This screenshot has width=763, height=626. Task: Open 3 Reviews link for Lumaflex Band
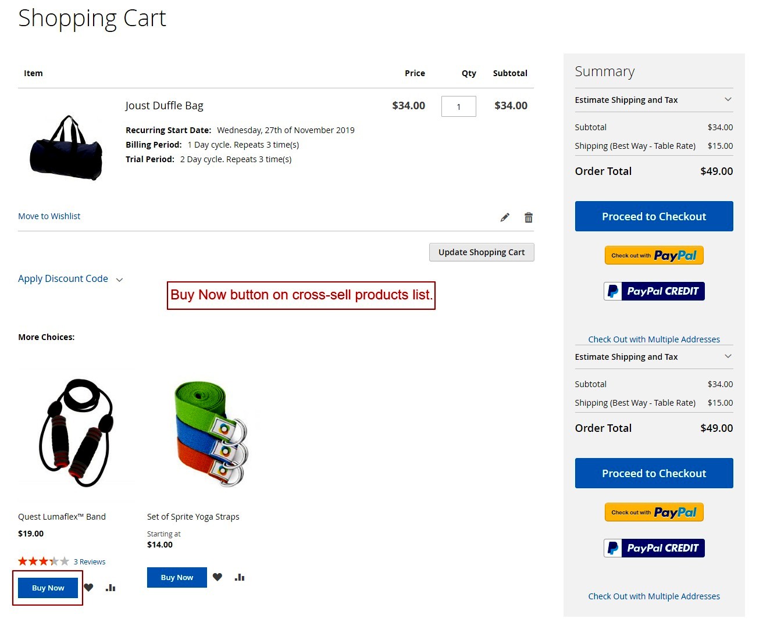click(x=90, y=562)
